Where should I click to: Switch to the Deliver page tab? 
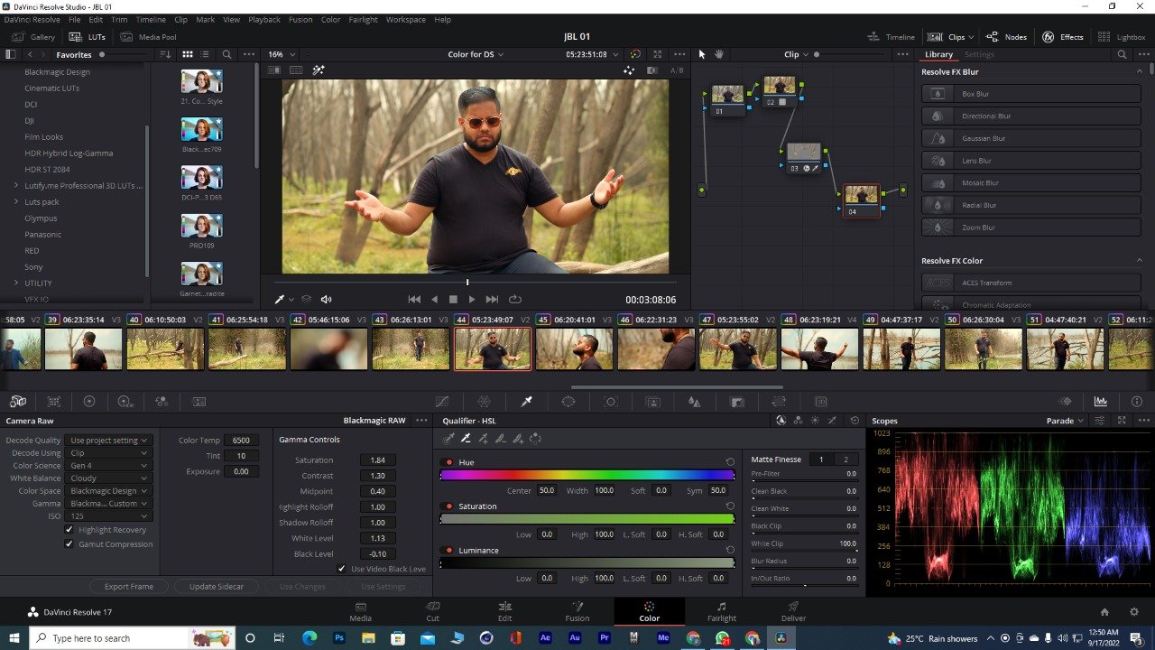pyautogui.click(x=793, y=611)
